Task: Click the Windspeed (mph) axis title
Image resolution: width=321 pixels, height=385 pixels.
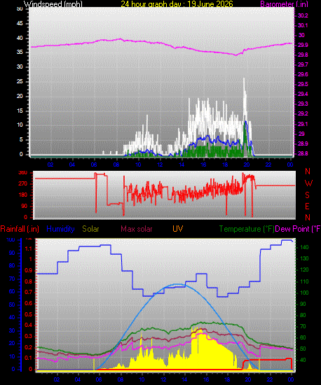Action: pos(53,4)
